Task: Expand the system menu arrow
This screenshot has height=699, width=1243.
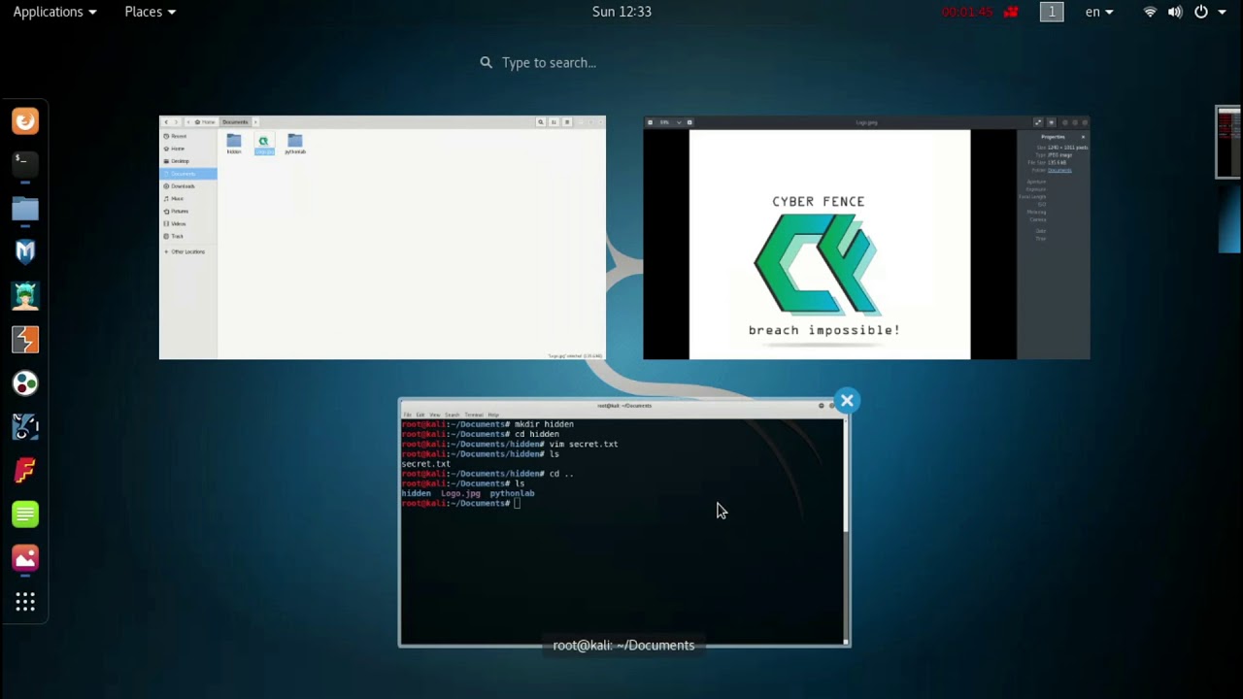Action: pos(1224,12)
